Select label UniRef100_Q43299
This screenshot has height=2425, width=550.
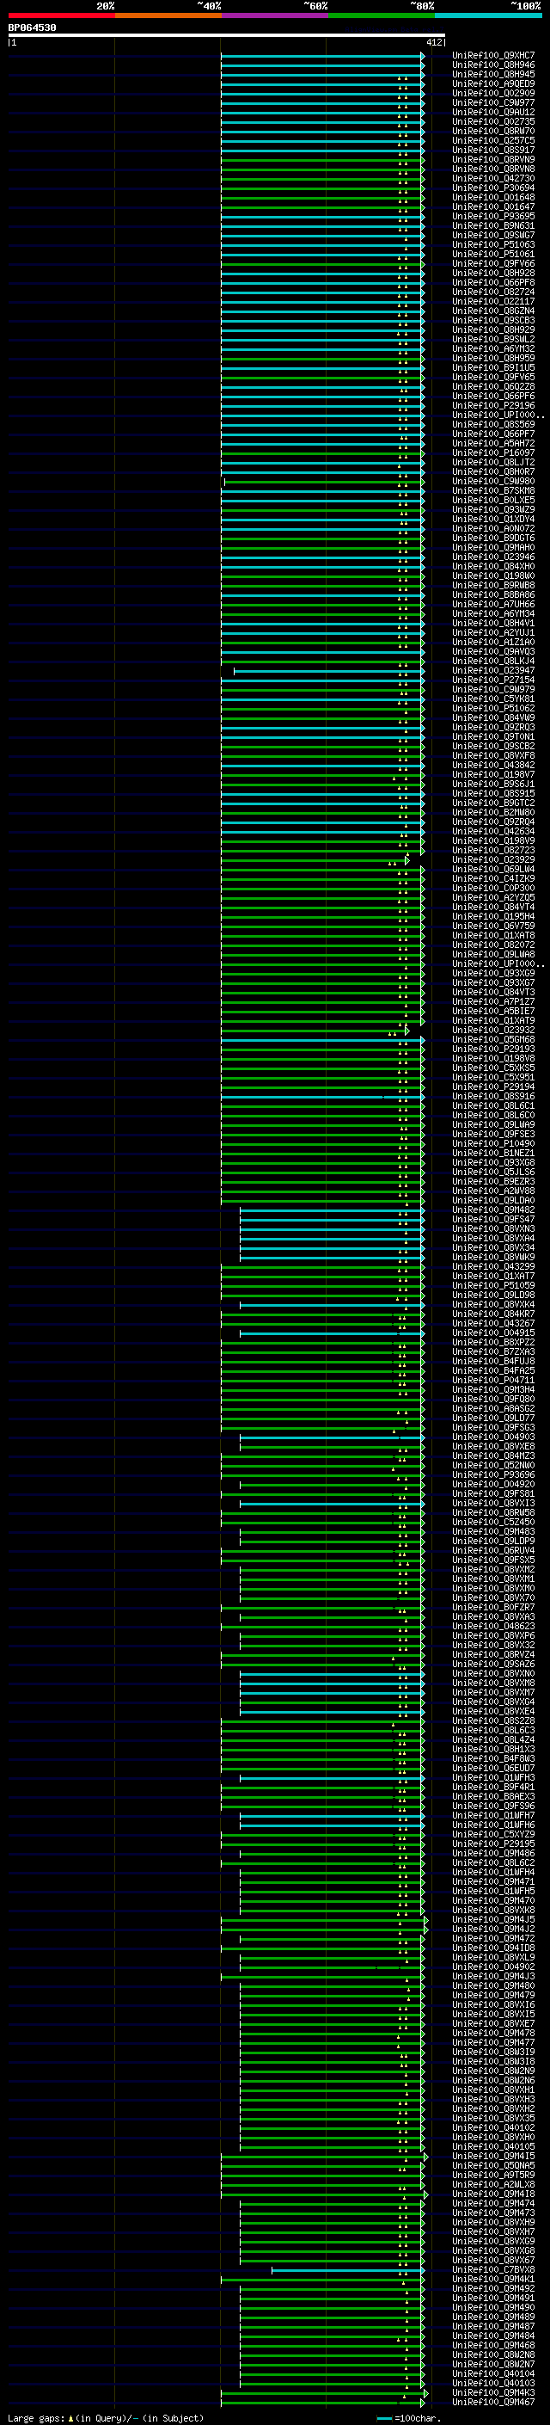click(492, 1266)
